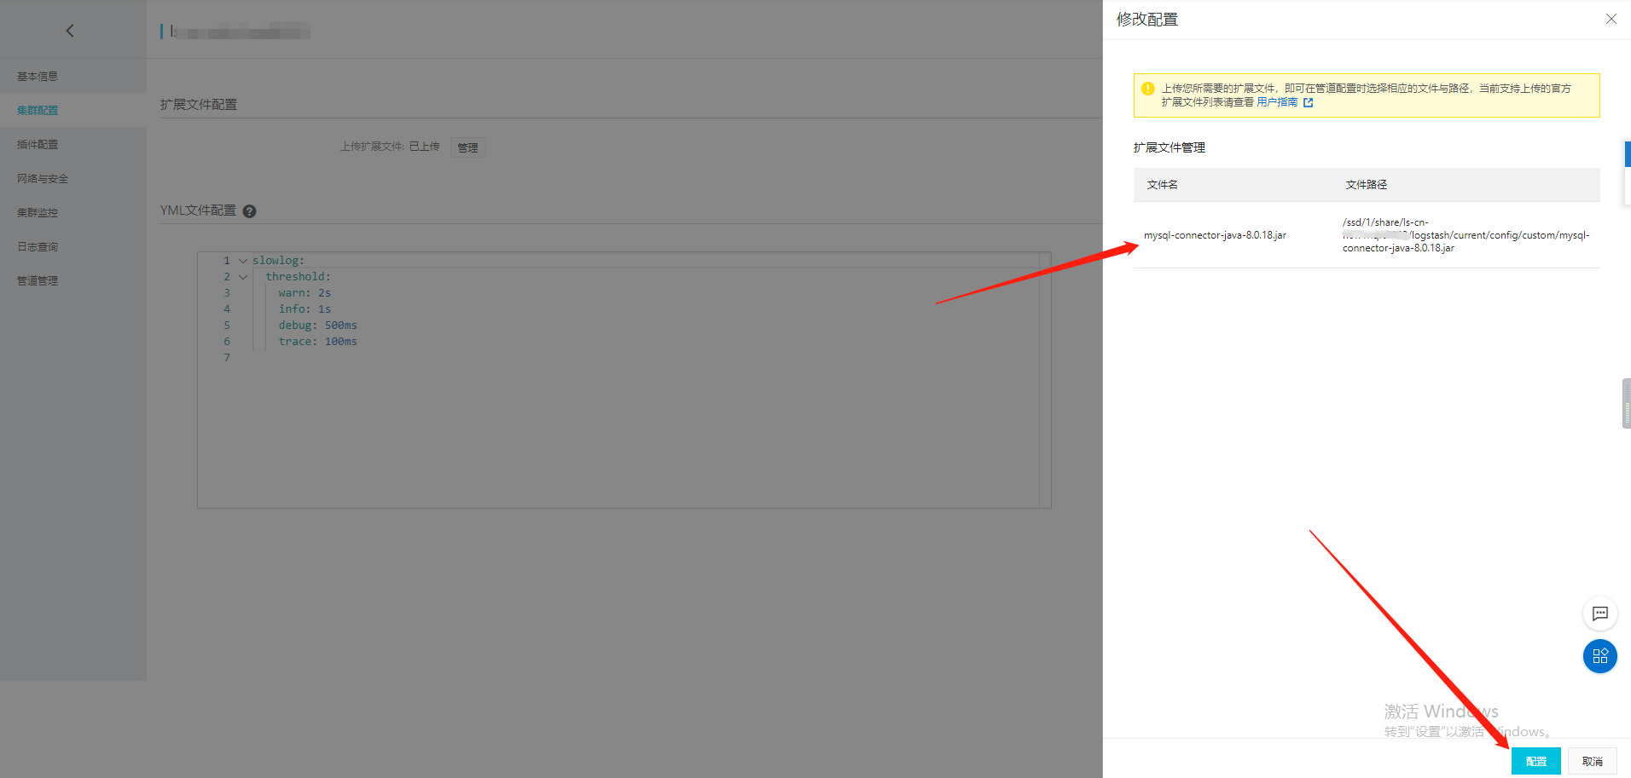Click the help icon next to YML文件配置
Screen dimensions: 1631x778
click(249, 211)
